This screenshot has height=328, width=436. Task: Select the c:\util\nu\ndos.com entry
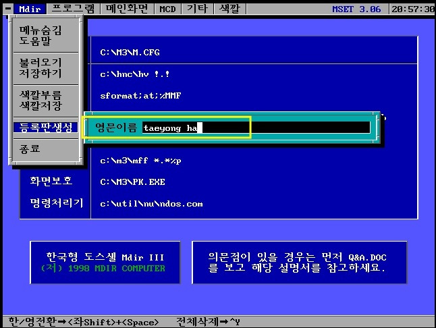pyautogui.click(x=151, y=204)
